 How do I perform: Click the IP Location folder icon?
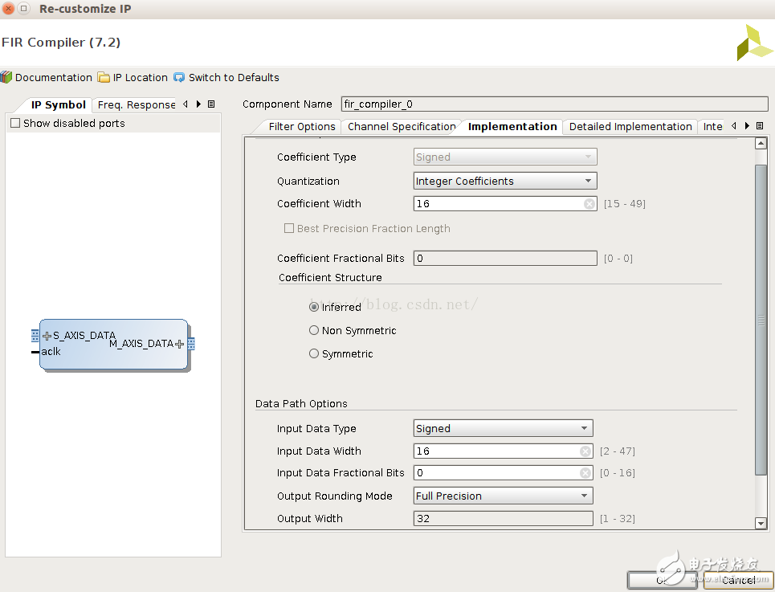[x=104, y=78]
